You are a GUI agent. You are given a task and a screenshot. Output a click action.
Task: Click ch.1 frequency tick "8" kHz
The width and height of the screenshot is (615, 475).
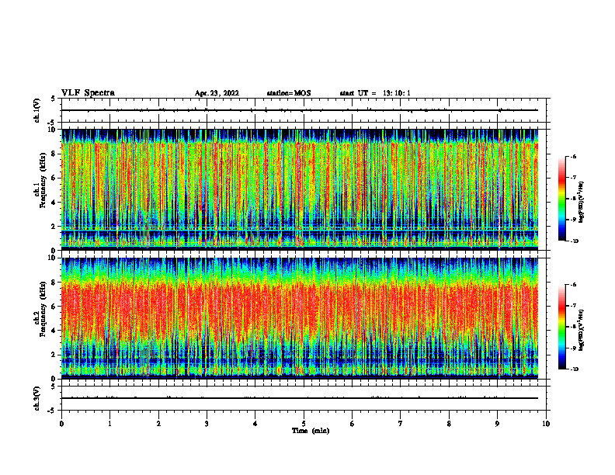(x=55, y=154)
